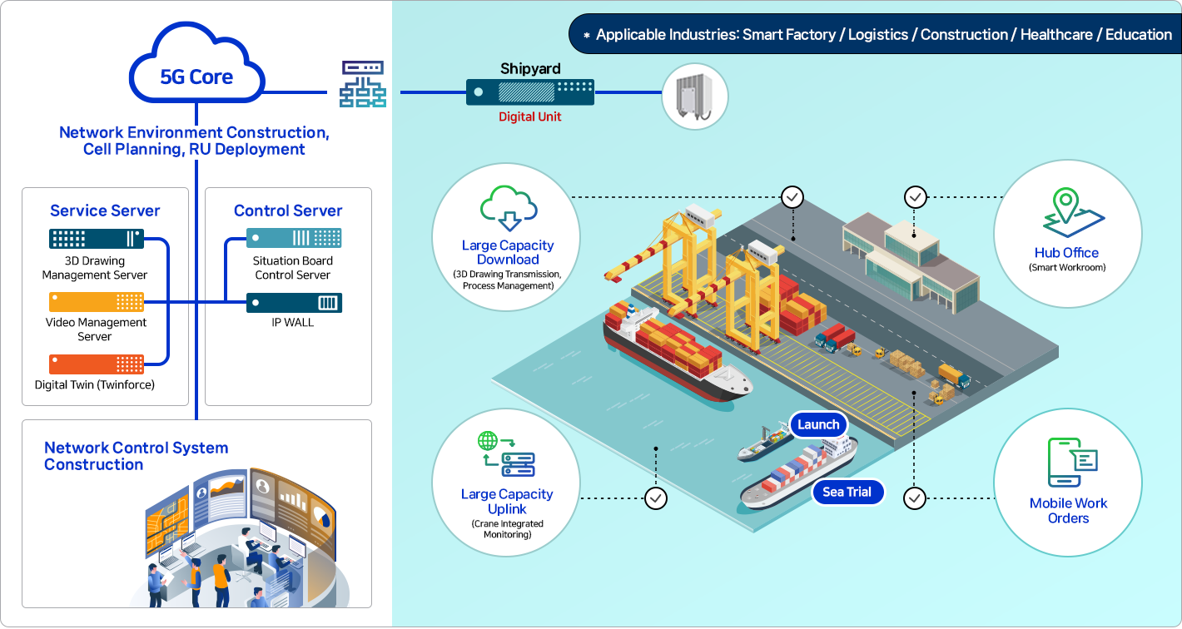Viewport: 1182px width, 629px height.
Task: Select the Situation Board Control Server icon
Action: [x=294, y=239]
